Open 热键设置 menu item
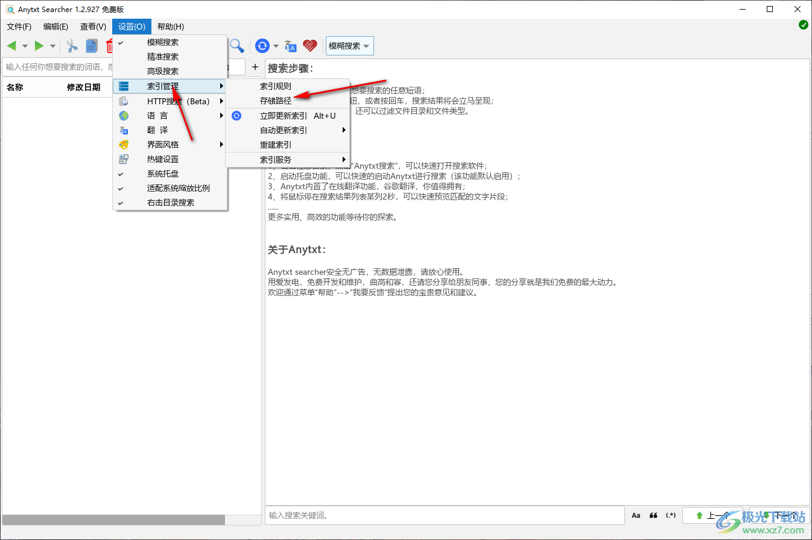 pyautogui.click(x=170, y=159)
